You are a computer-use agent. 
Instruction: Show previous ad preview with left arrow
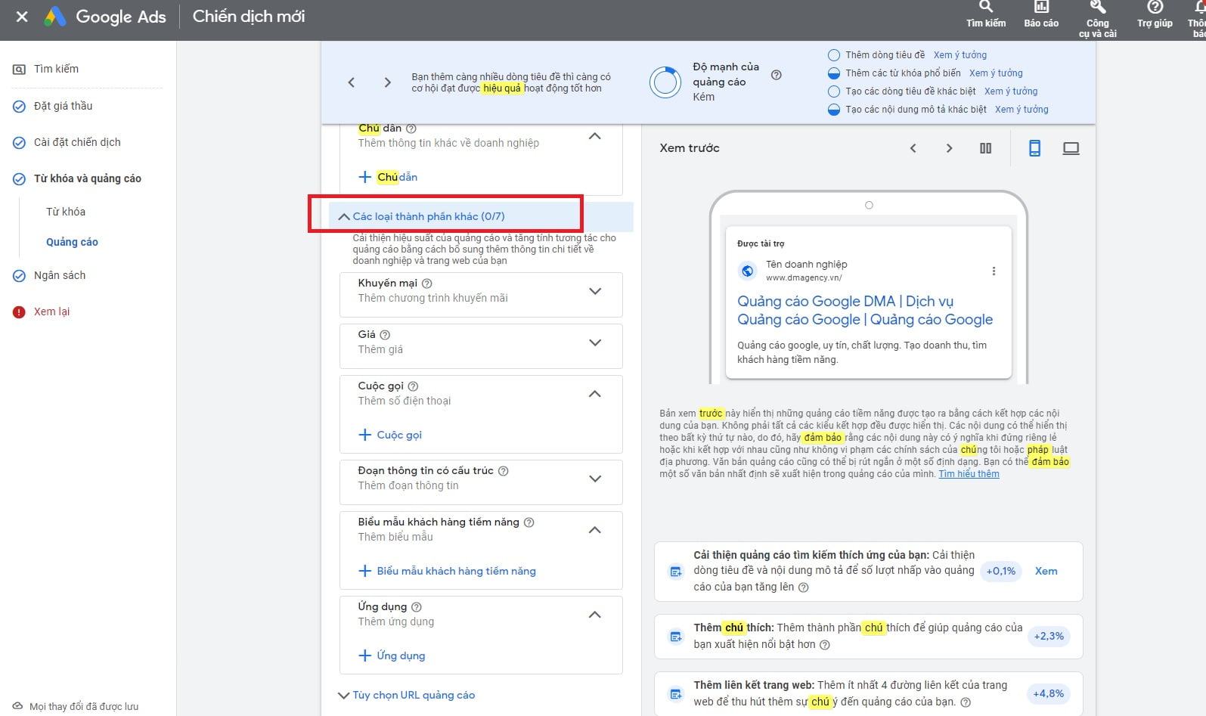click(x=913, y=148)
